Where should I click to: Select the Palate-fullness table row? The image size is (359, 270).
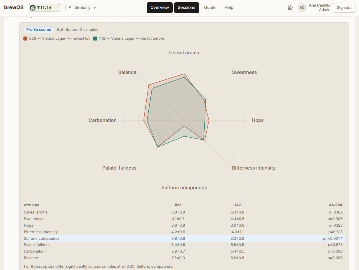pos(184,245)
